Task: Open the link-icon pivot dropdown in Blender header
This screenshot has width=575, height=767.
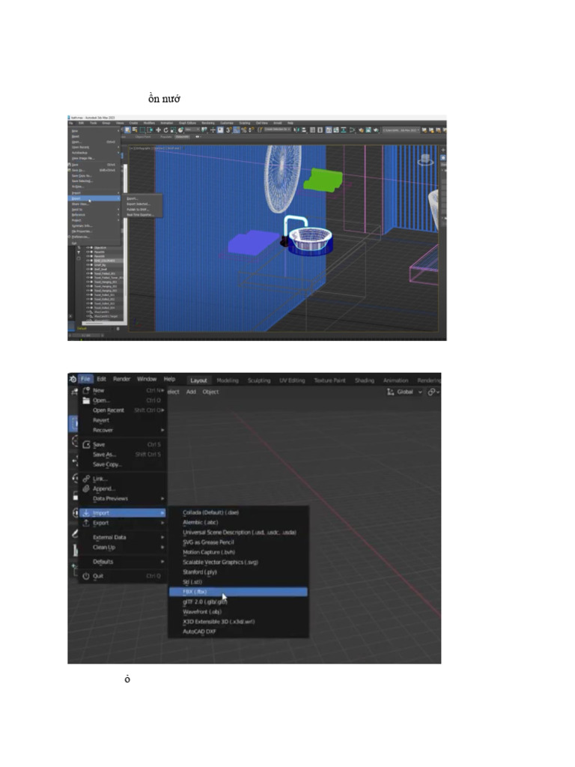Action: 433,392
